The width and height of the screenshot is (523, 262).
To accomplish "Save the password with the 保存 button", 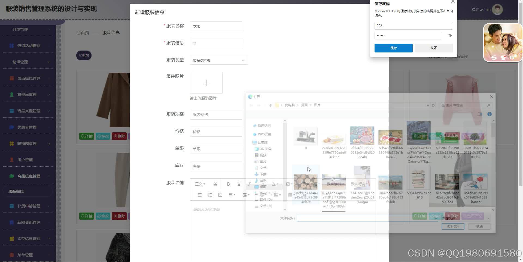I will click(393, 48).
